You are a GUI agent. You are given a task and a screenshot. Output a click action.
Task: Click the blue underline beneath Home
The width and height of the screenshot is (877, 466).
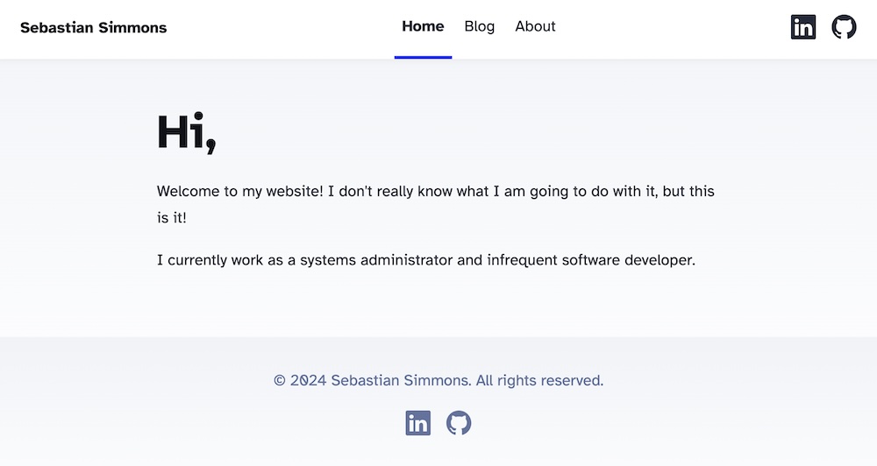pyautogui.click(x=423, y=57)
